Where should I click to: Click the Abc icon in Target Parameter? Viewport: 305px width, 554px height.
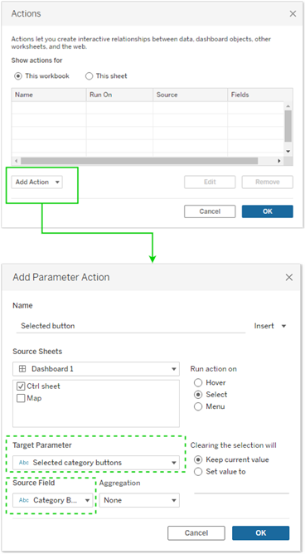tap(24, 463)
